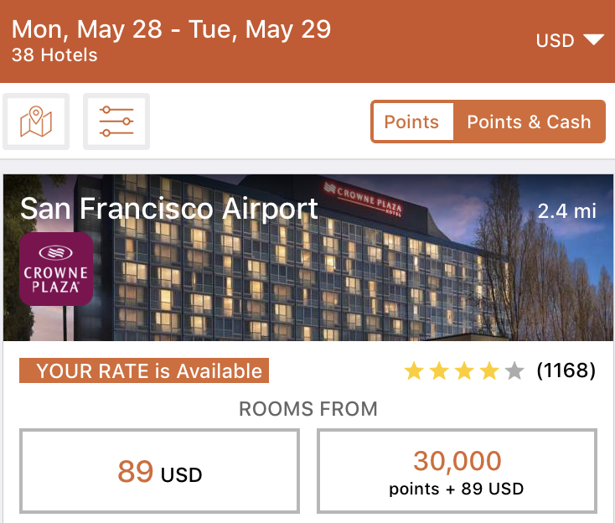Switch to the Points option
615x523 pixels.
tap(411, 122)
